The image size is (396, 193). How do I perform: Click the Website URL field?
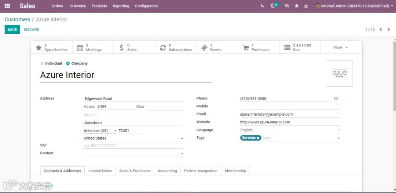point(290,122)
